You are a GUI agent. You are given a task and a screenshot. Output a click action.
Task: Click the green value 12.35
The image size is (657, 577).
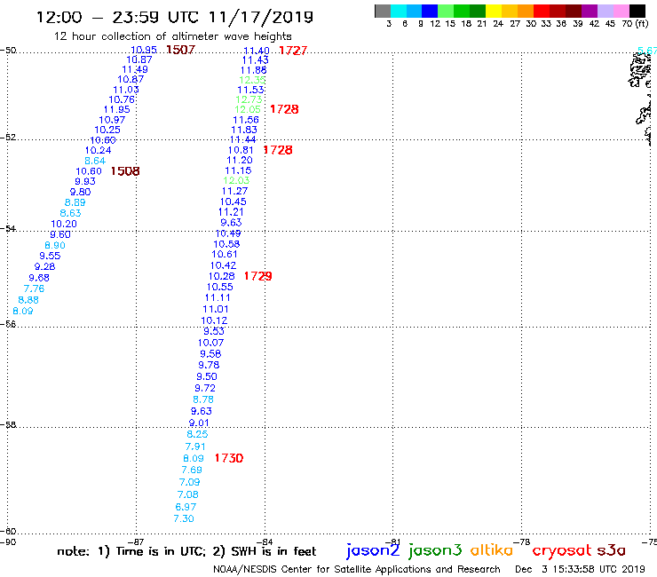[252, 80]
